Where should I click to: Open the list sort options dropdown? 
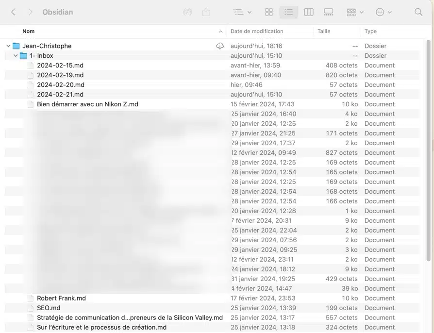pyautogui.click(x=242, y=12)
